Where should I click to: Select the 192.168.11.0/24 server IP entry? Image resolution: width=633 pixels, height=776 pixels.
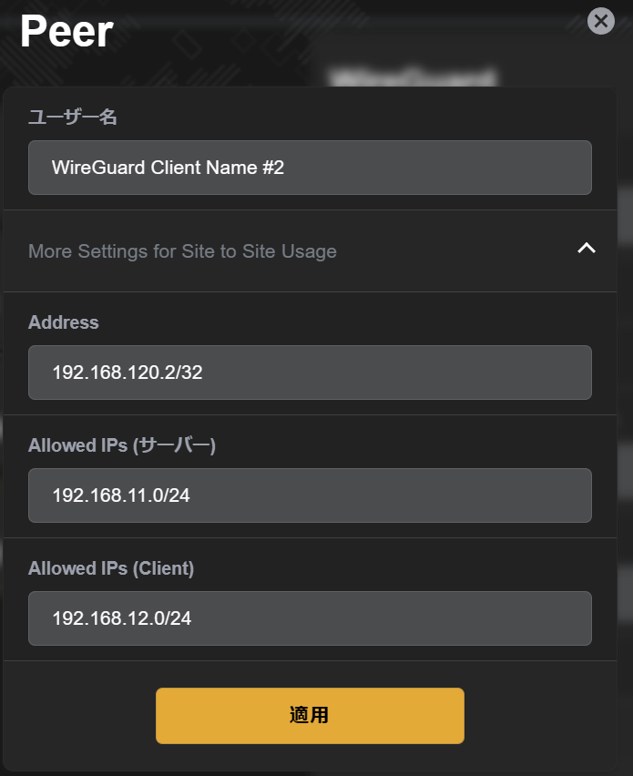point(310,495)
